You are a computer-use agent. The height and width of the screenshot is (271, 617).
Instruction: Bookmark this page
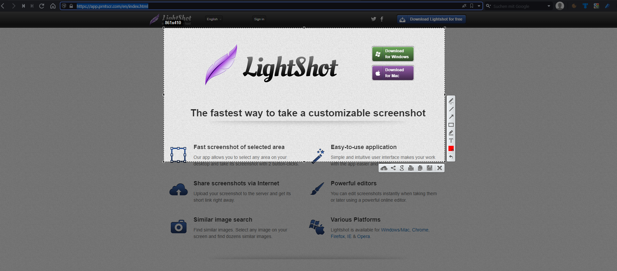click(472, 6)
